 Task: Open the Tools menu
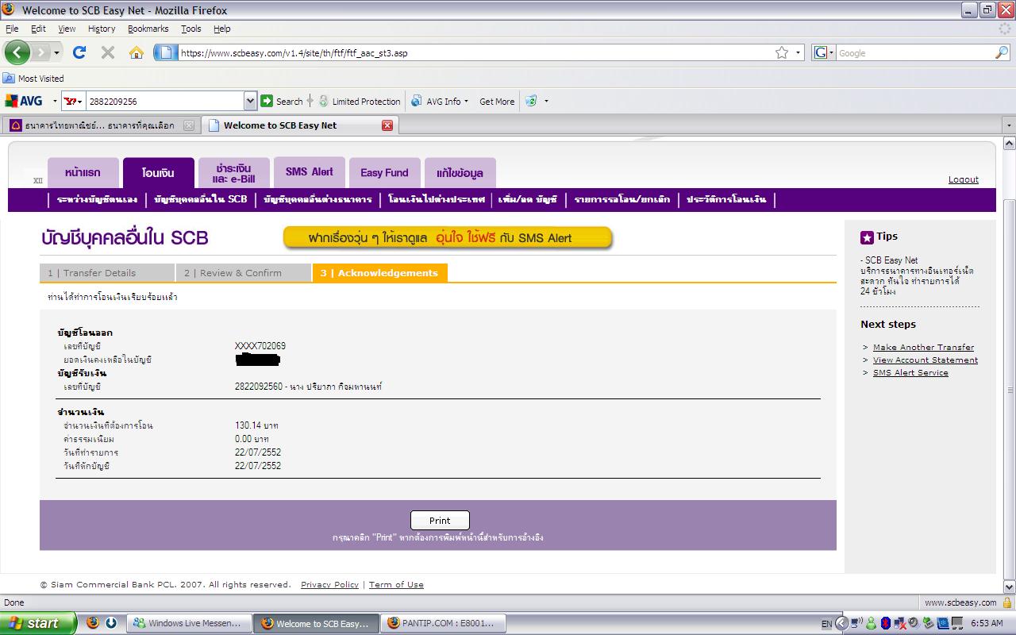[190, 29]
